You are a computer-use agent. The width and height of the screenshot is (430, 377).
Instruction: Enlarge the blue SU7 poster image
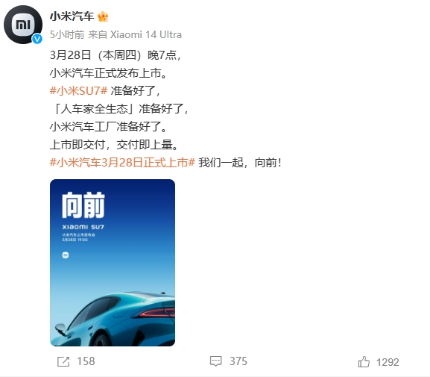(x=113, y=263)
